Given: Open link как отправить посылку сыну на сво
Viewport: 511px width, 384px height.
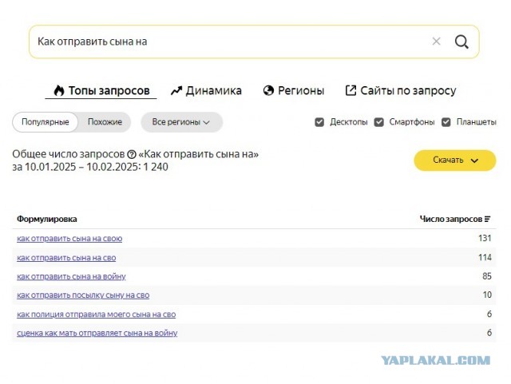Looking at the screenshot, I should pos(83,295).
